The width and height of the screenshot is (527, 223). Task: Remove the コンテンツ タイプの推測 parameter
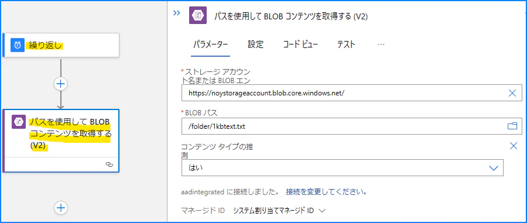click(x=514, y=146)
